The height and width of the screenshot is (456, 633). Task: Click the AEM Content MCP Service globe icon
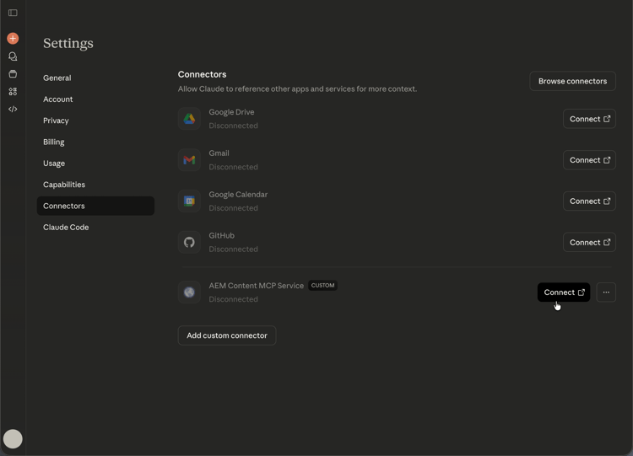coord(189,292)
